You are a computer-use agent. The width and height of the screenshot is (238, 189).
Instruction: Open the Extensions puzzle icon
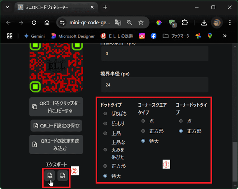click(x=184, y=22)
